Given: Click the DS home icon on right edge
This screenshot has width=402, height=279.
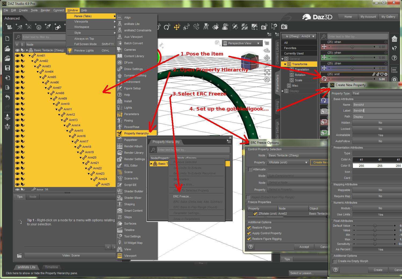Looking at the screenshot, I should pos(394,39).
